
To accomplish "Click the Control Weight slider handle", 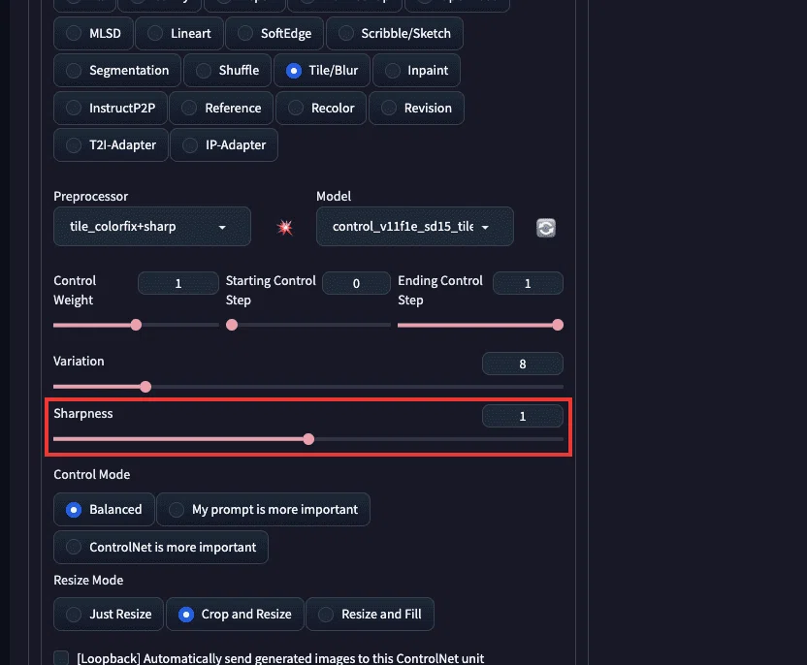I will tap(136, 325).
